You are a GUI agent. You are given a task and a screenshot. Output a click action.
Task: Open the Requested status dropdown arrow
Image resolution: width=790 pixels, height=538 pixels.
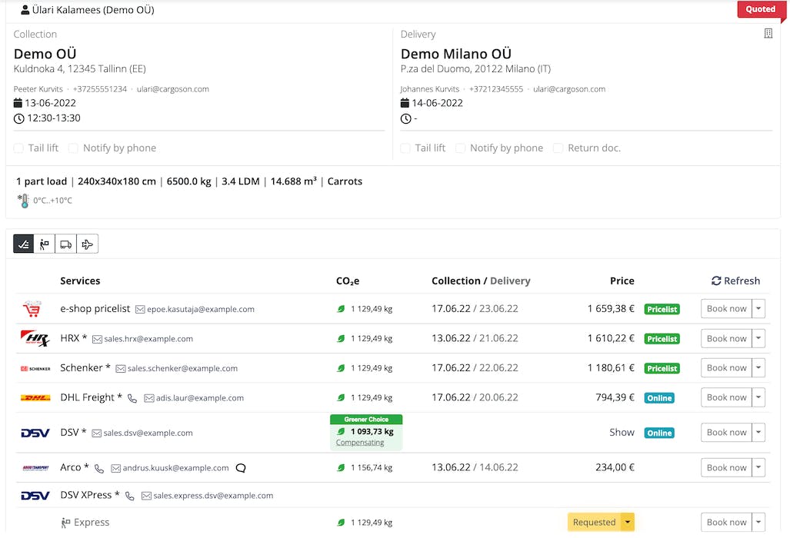click(628, 522)
